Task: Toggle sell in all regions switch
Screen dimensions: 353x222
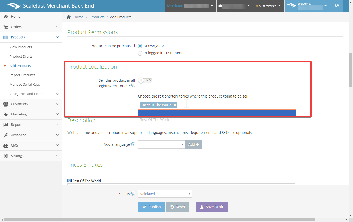Action: tap(145, 80)
